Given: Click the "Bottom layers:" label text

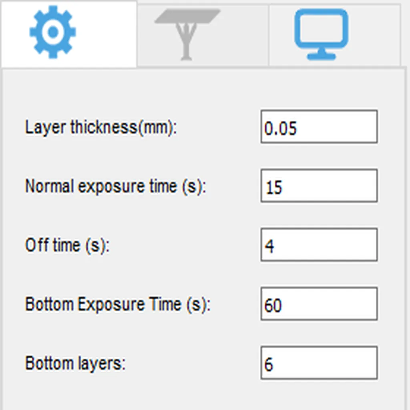Looking at the screenshot, I should click(x=75, y=363).
